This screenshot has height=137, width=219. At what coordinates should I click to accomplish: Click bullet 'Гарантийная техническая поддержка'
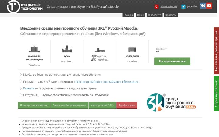67,135
